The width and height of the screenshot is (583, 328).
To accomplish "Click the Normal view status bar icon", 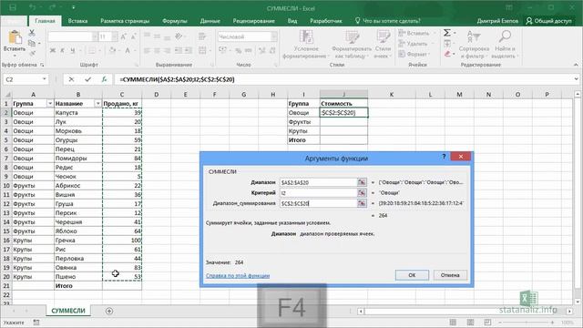I will (x=453, y=323).
